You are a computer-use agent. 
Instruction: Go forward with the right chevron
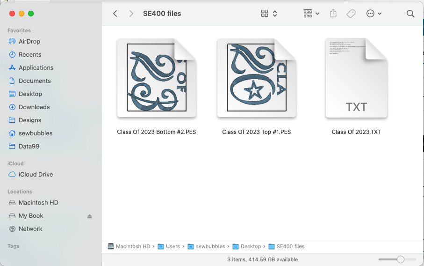[131, 14]
